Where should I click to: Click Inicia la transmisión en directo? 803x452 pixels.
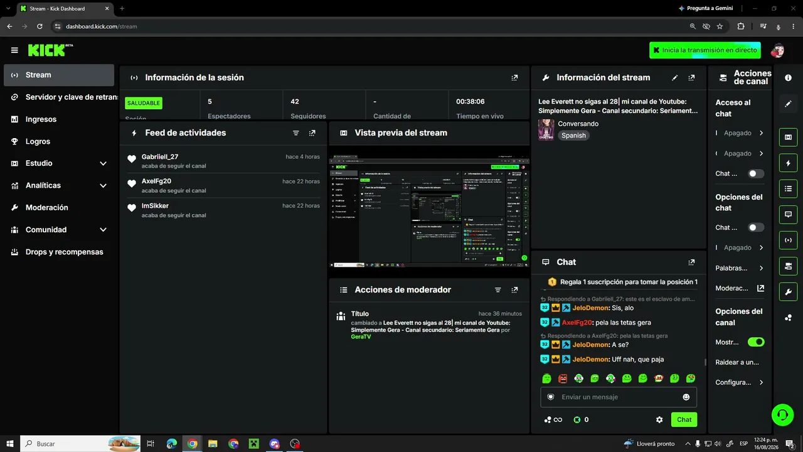point(705,50)
